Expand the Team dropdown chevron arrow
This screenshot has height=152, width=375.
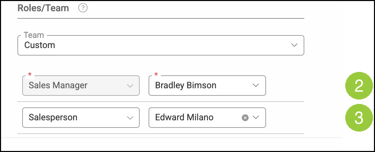point(294,45)
